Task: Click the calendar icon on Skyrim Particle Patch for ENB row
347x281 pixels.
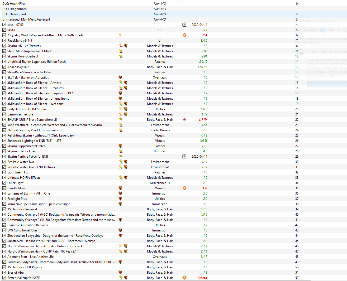Action: [184, 156]
